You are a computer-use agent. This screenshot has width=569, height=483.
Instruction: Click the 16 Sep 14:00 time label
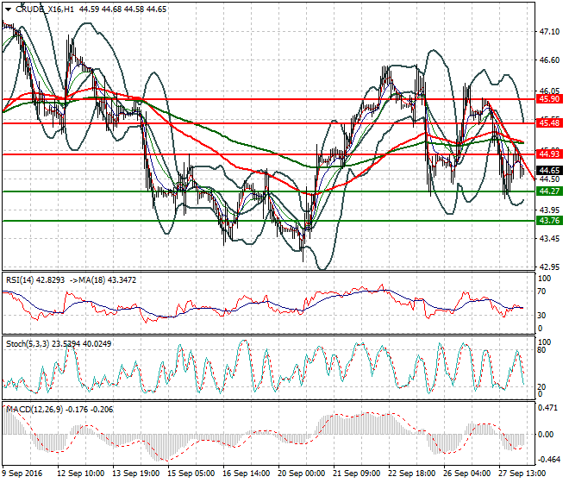[x=247, y=474]
